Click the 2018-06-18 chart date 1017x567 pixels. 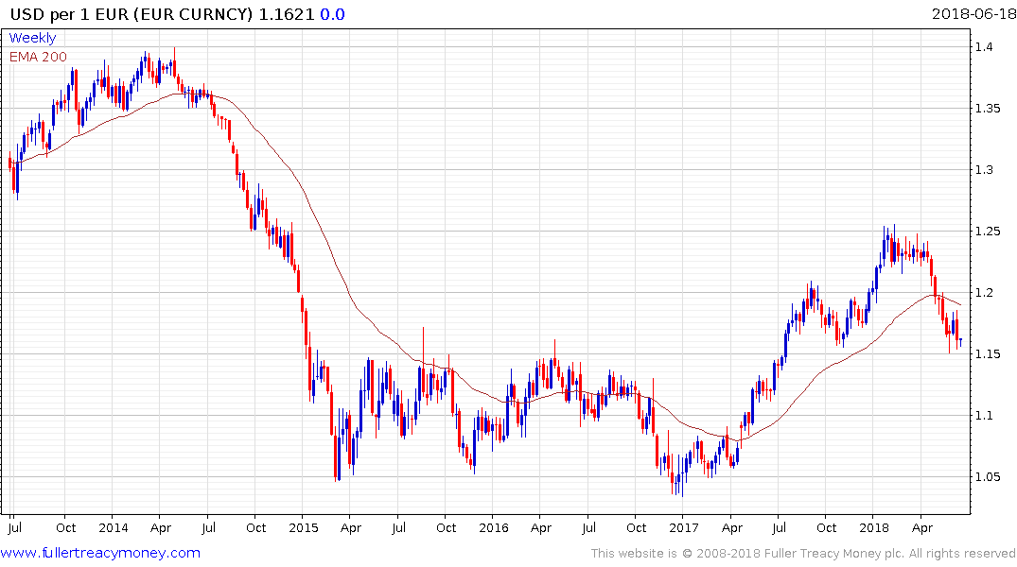pos(973,14)
